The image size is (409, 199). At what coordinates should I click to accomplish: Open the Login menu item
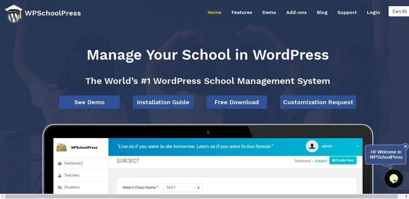(373, 13)
